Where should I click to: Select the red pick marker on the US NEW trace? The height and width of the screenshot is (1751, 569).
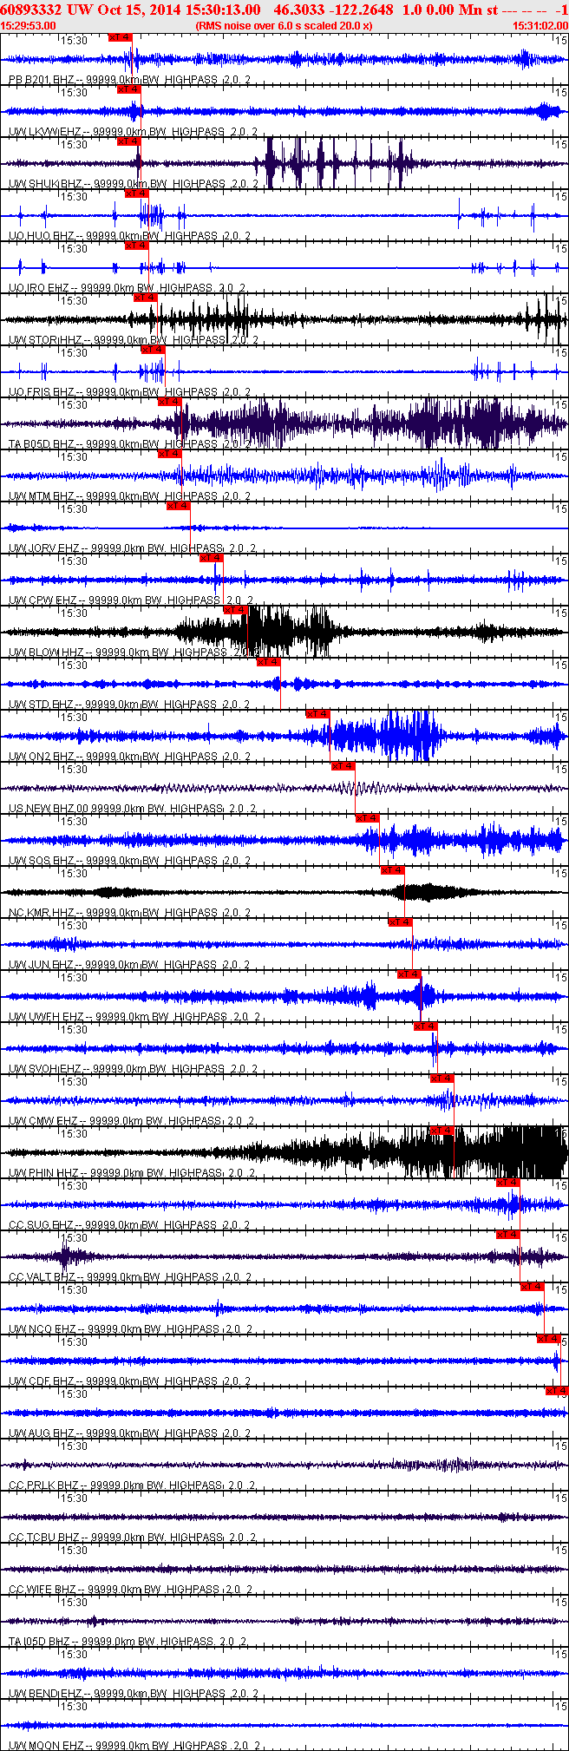[x=343, y=766]
